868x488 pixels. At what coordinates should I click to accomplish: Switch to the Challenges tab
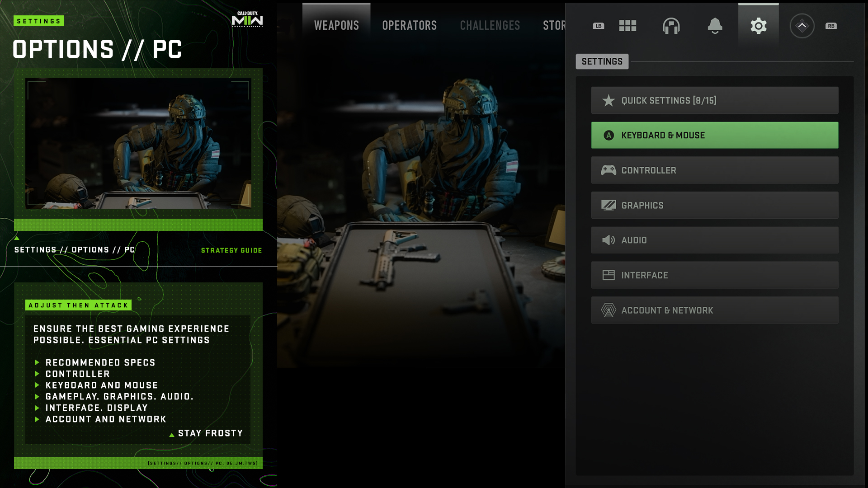coord(490,25)
